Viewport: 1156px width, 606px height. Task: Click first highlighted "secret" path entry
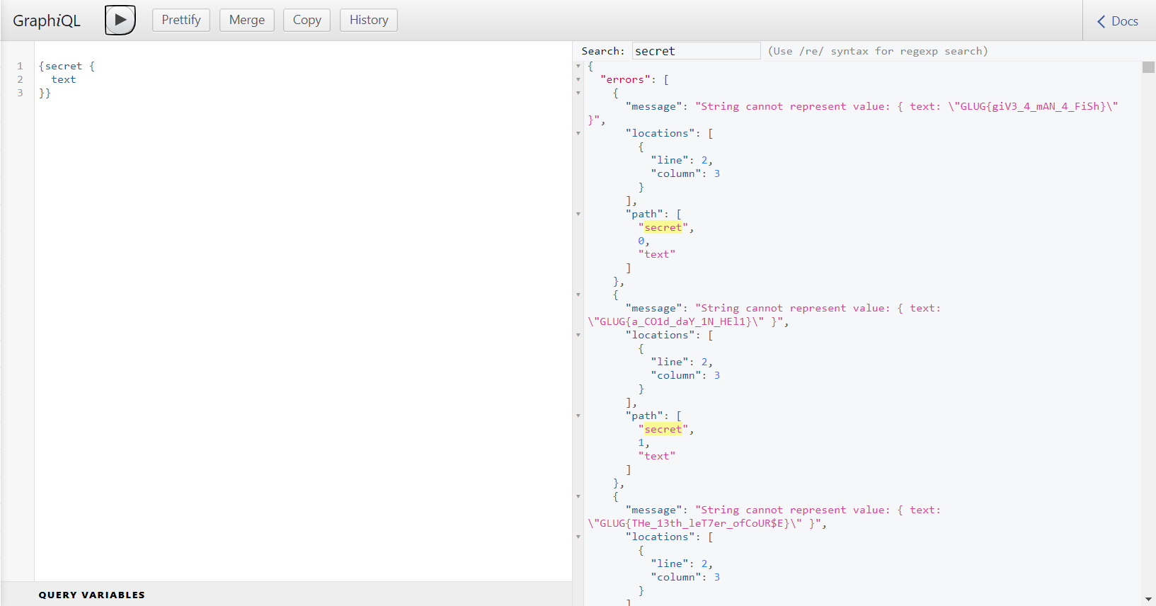click(663, 227)
